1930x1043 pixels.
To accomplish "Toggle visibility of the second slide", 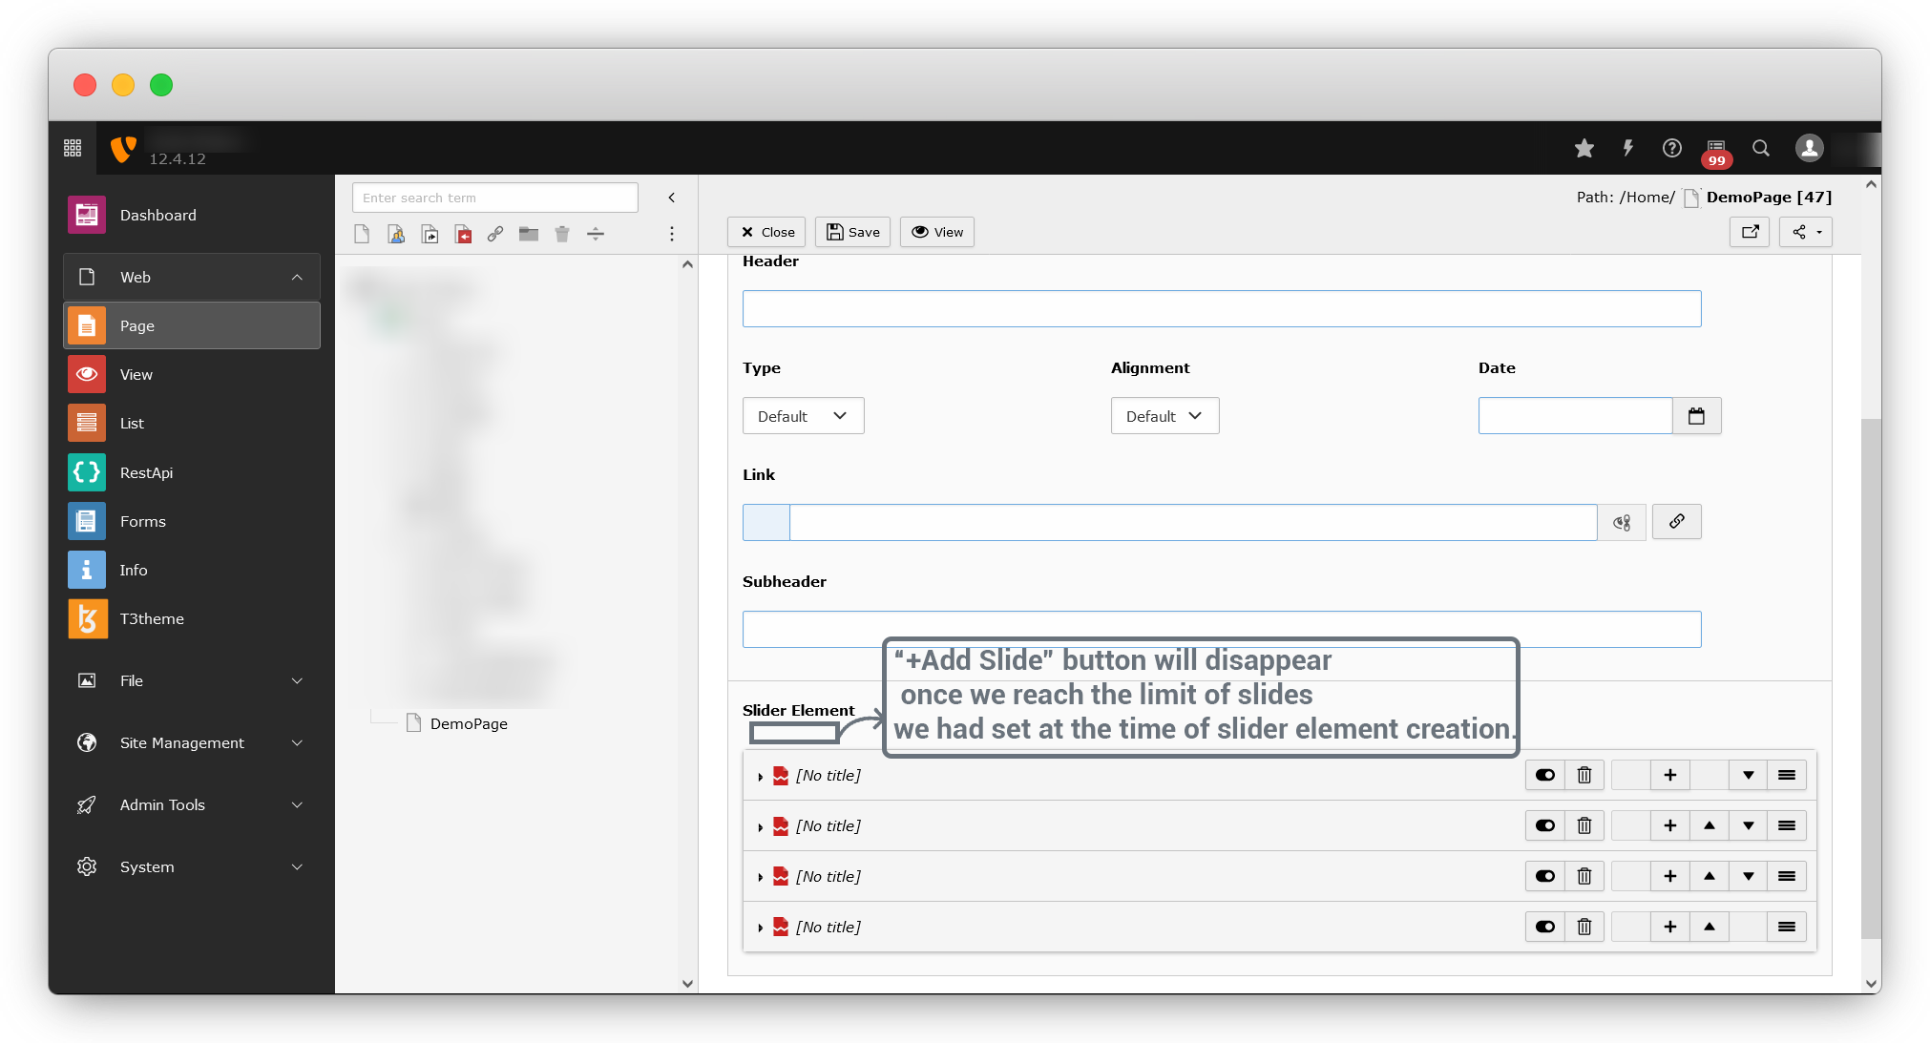I will tap(1545, 825).
